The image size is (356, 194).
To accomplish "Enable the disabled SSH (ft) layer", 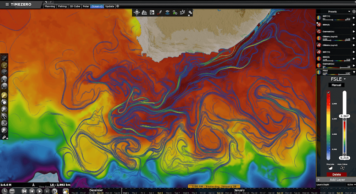I will (x=319, y=24).
